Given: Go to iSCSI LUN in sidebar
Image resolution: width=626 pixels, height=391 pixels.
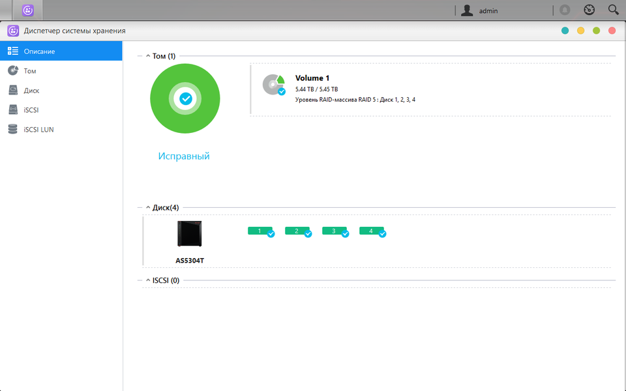Looking at the screenshot, I should point(61,130).
